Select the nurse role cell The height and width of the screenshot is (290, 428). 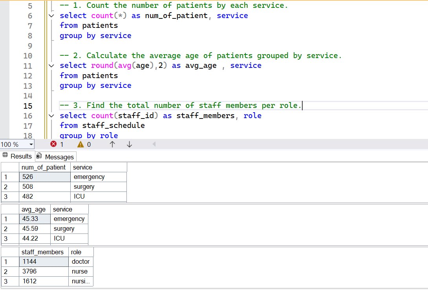81,272
